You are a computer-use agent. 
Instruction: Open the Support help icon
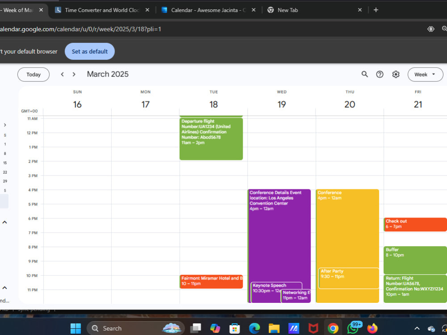click(x=380, y=74)
